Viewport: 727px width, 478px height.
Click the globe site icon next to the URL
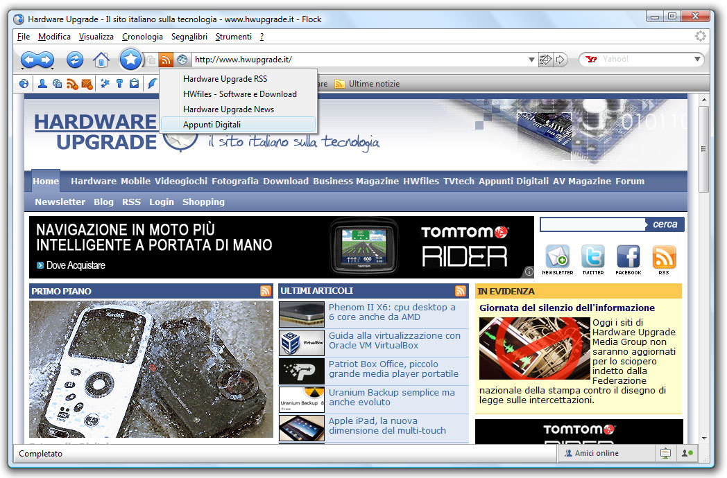(182, 60)
